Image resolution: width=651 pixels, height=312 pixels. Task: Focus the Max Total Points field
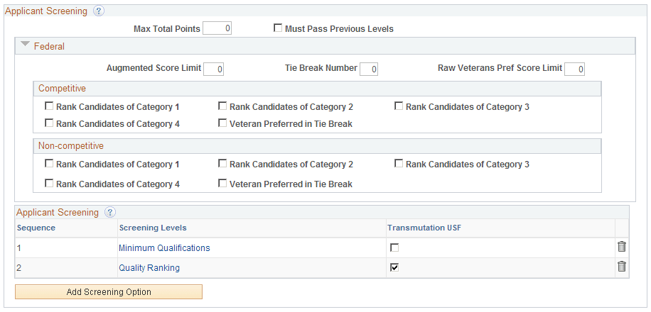click(x=217, y=28)
